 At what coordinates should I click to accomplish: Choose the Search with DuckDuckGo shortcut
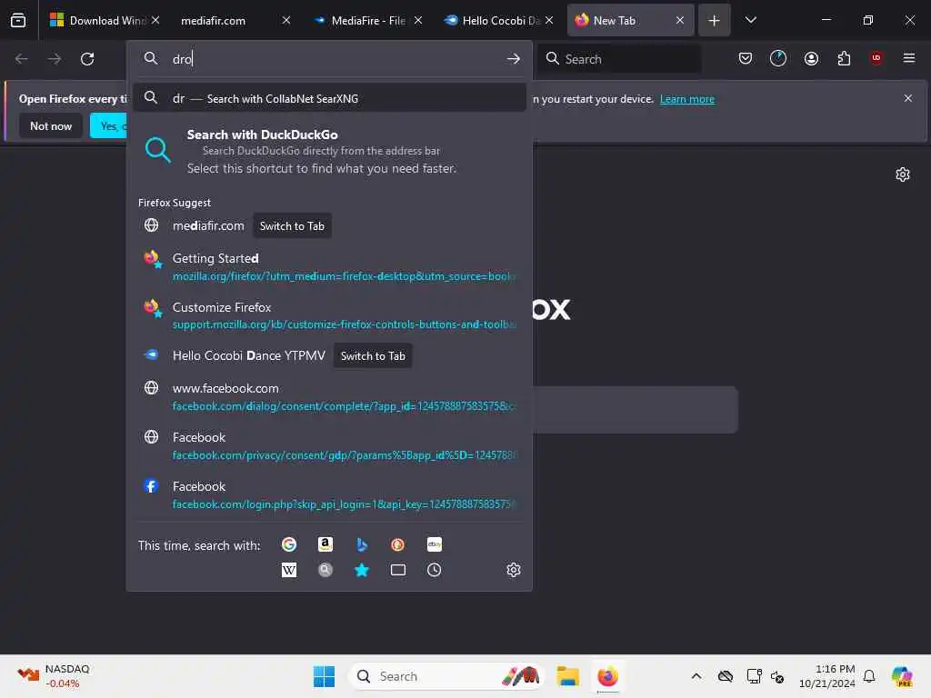click(x=329, y=151)
